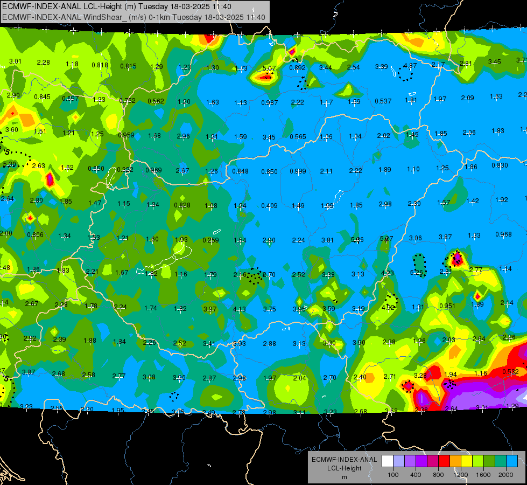Click the wind shear value 3.06
Viewport: 527px width, 485px height.
point(416,238)
